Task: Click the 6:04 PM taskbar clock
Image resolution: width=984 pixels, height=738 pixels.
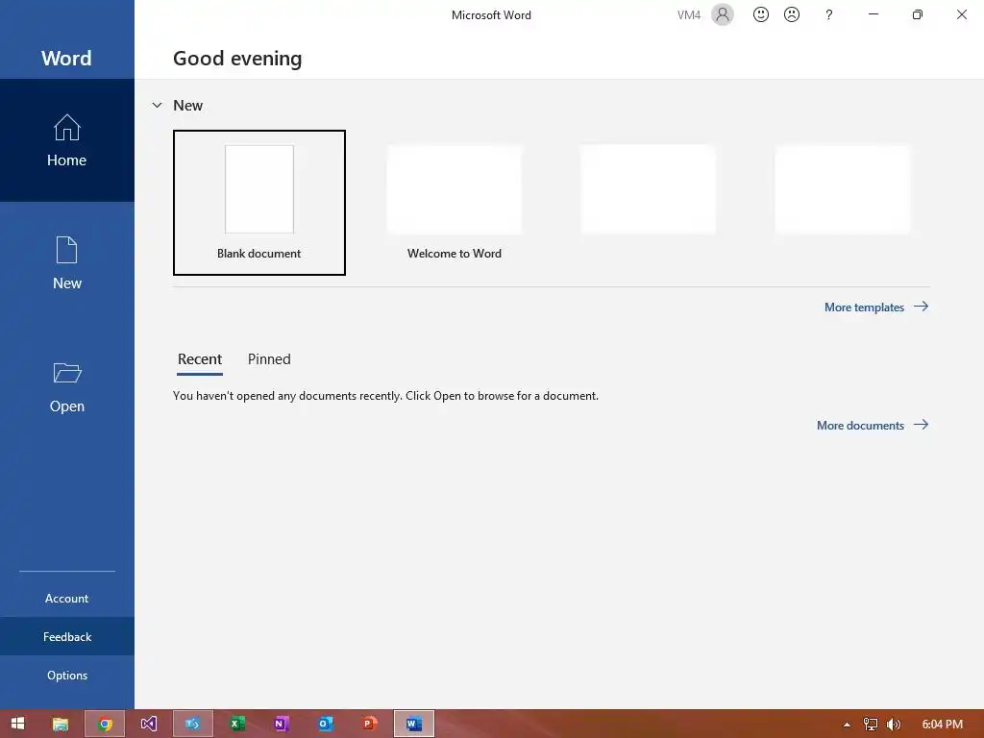Action: 942,725
